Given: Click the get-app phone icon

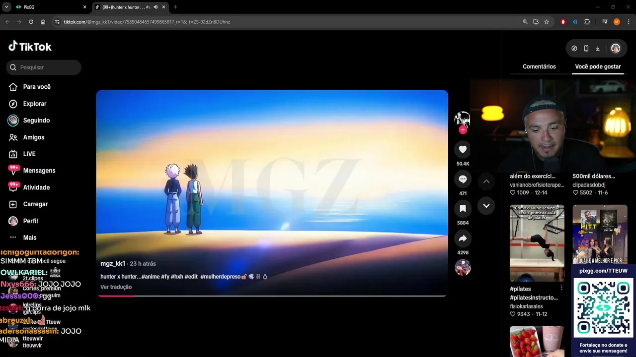Looking at the screenshot, I should 586,49.
